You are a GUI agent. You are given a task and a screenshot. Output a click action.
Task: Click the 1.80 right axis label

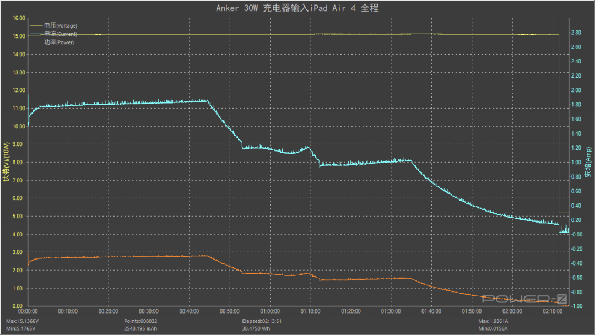(x=576, y=105)
